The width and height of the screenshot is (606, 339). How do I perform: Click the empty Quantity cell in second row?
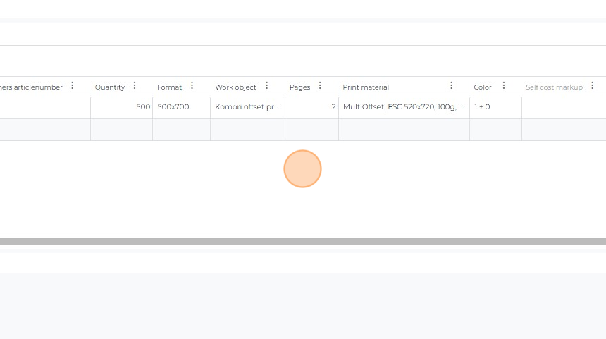(121, 130)
